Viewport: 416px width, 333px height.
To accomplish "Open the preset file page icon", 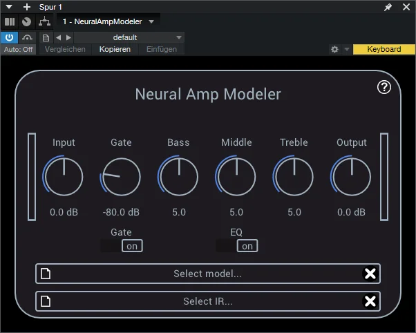I will [x=46, y=38].
